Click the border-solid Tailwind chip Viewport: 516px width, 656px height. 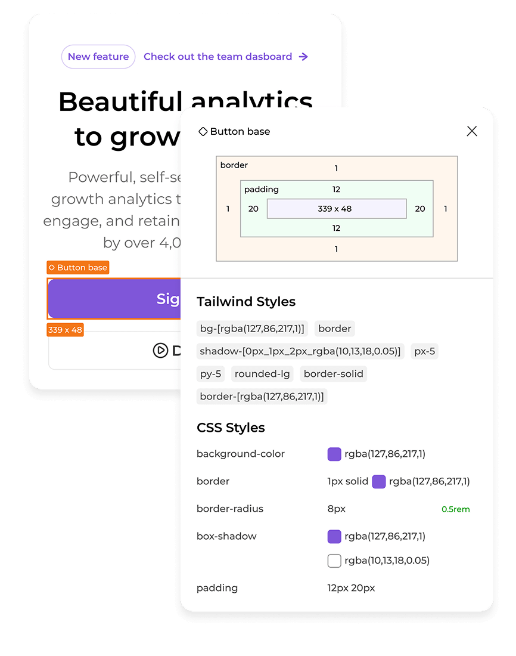(x=334, y=374)
